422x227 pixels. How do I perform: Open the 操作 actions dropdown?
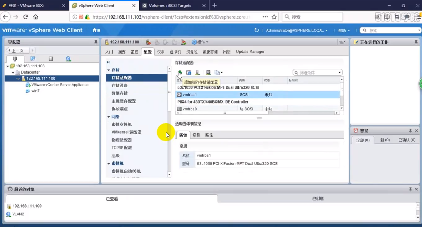[x=200, y=42]
